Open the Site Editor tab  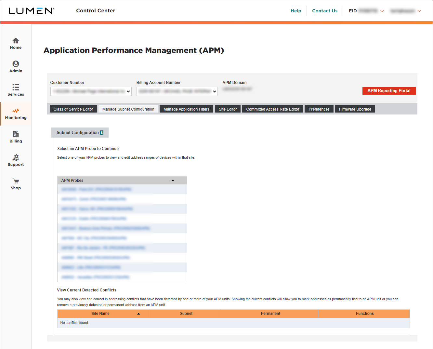[x=228, y=109]
